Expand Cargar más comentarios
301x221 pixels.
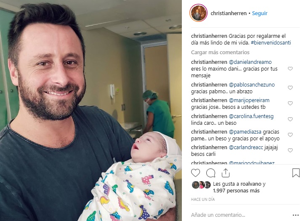pyautogui.click(x=220, y=52)
